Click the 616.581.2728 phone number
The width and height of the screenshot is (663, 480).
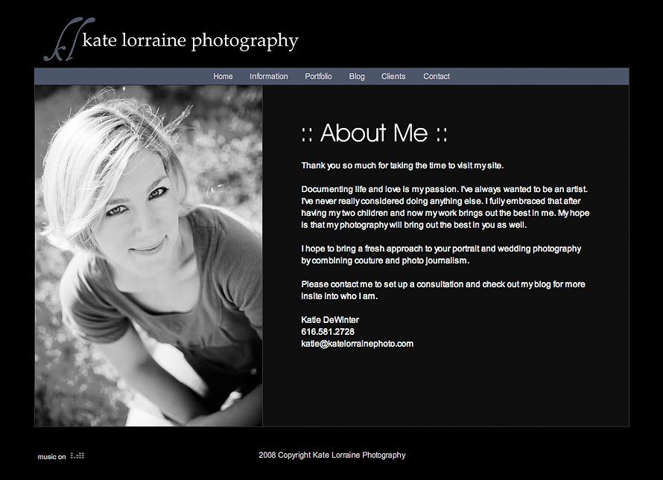[328, 332]
